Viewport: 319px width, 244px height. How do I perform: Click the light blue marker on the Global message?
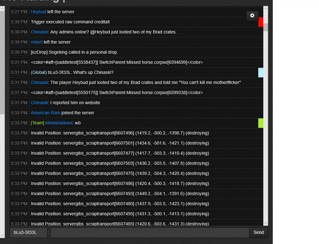260,73
